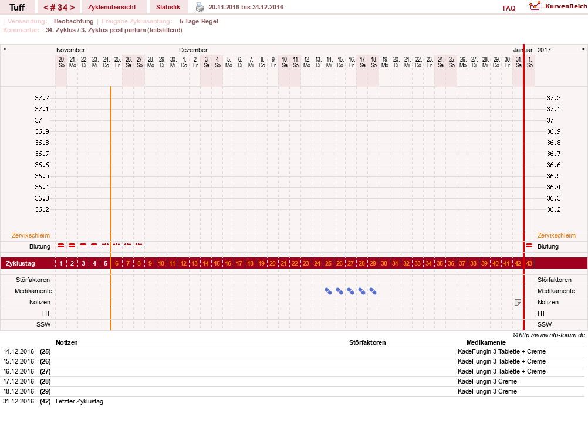Click the date header 1. Do in Dezember
Viewport: 588px width, 424px height.
pos(184,62)
